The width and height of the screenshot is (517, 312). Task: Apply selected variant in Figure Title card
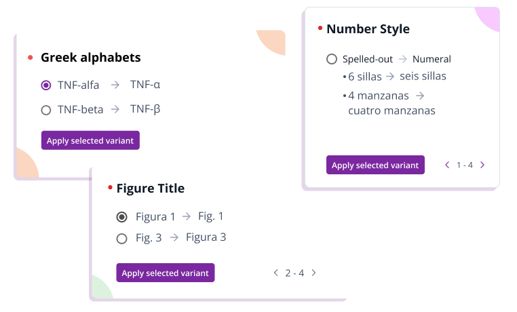point(166,273)
